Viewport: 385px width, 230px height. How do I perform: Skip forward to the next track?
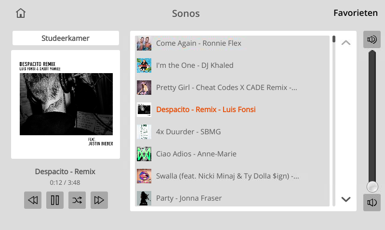pos(99,200)
